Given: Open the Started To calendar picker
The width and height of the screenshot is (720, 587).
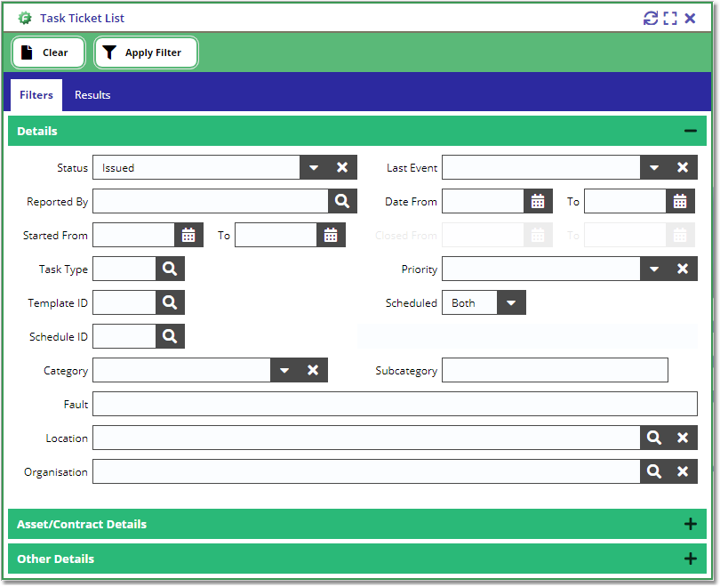Looking at the screenshot, I should [x=331, y=235].
